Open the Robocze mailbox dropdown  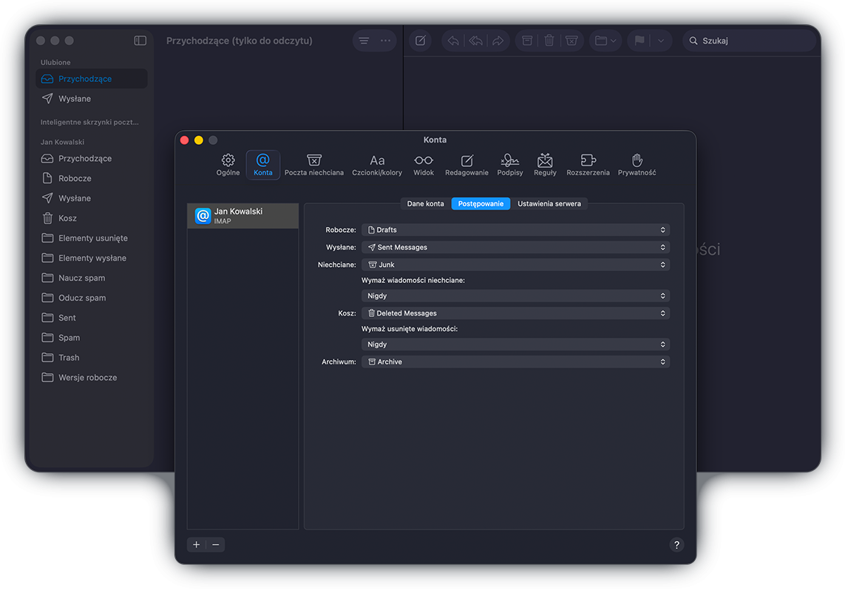click(515, 230)
